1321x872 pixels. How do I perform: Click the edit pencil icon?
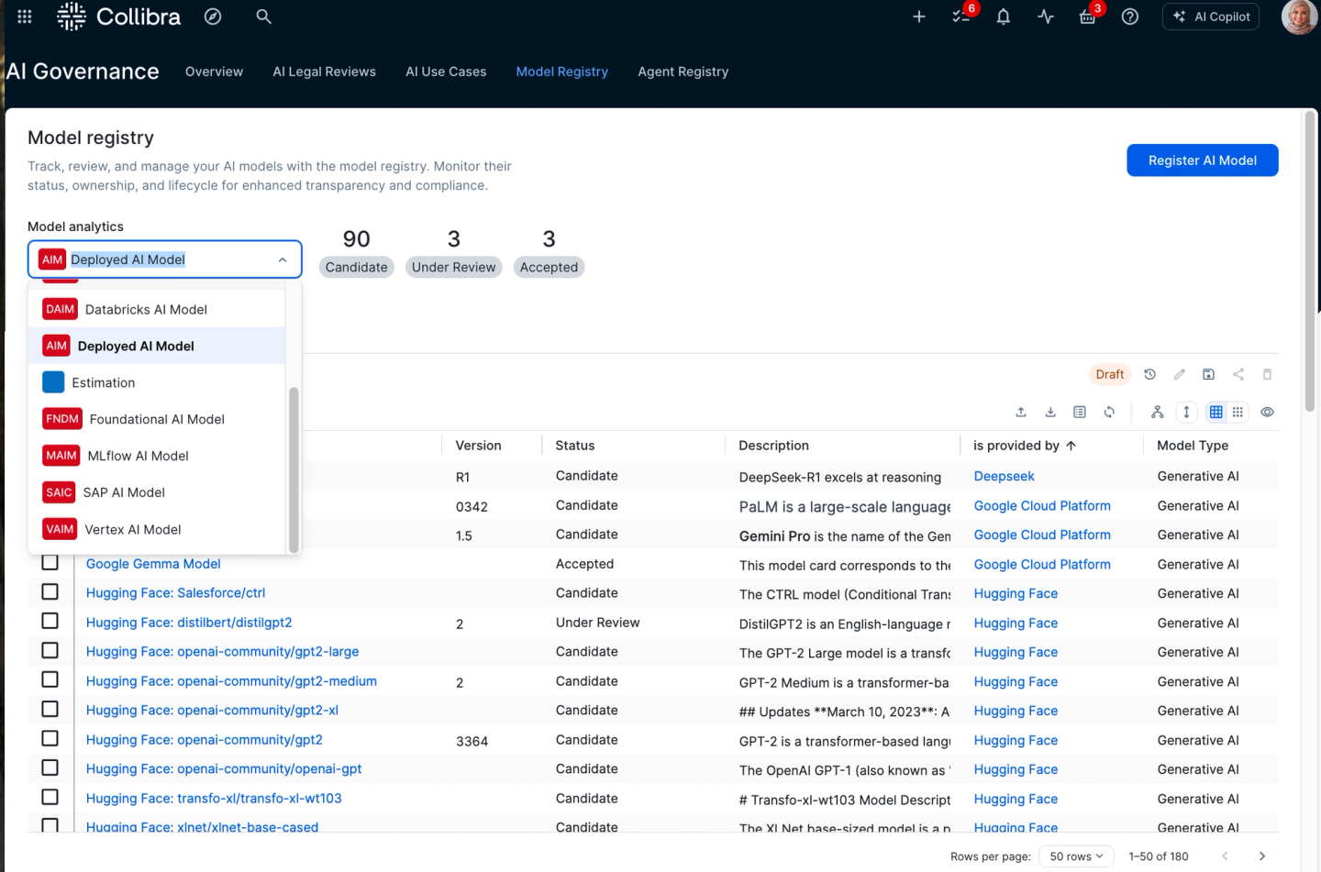(x=1180, y=374)
